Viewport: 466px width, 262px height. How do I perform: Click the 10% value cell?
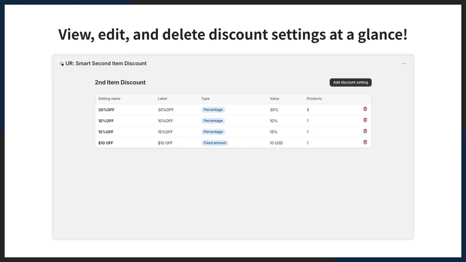point(273,121)
